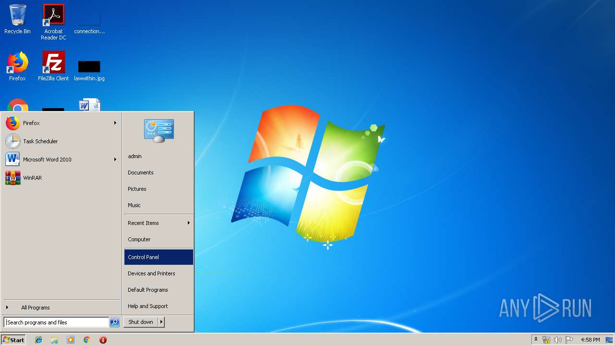Image resolution: width=615 pixels, height=346 pixels.
Task: Open Default Programs
Action: click(x=159, y=290)
